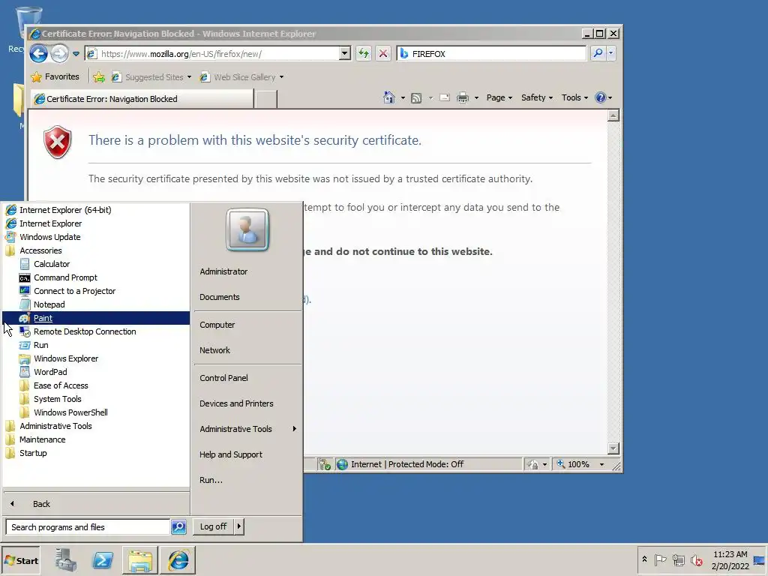Open the Page menu
Image resolution: width=768 pixels, height=576 pixels.
click(x=499, y=97)
